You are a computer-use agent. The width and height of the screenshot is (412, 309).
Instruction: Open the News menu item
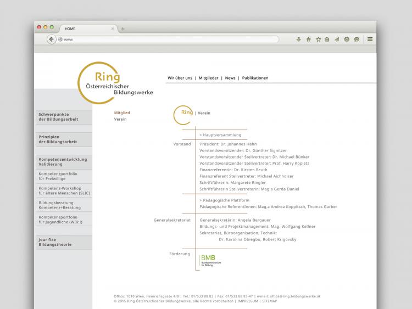pyautogui.click(x=230, y=78)
